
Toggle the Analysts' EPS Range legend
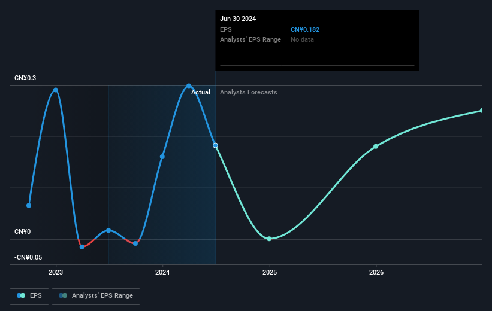tap(96, 296)
